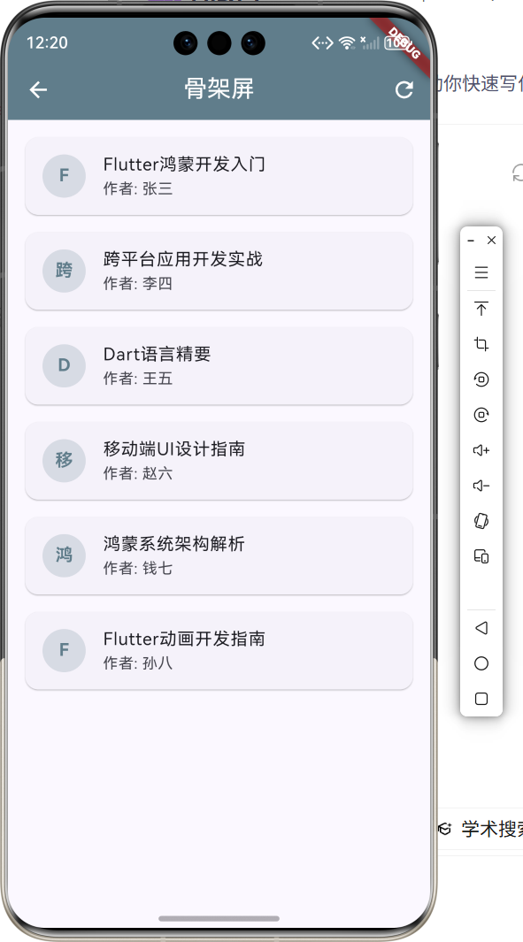Tap the 跨 avatar circle
The image size is (523, 942).
(64, 271)
